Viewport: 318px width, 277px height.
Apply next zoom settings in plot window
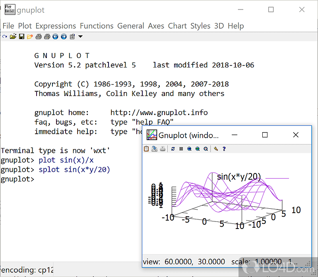pos(198,149)
